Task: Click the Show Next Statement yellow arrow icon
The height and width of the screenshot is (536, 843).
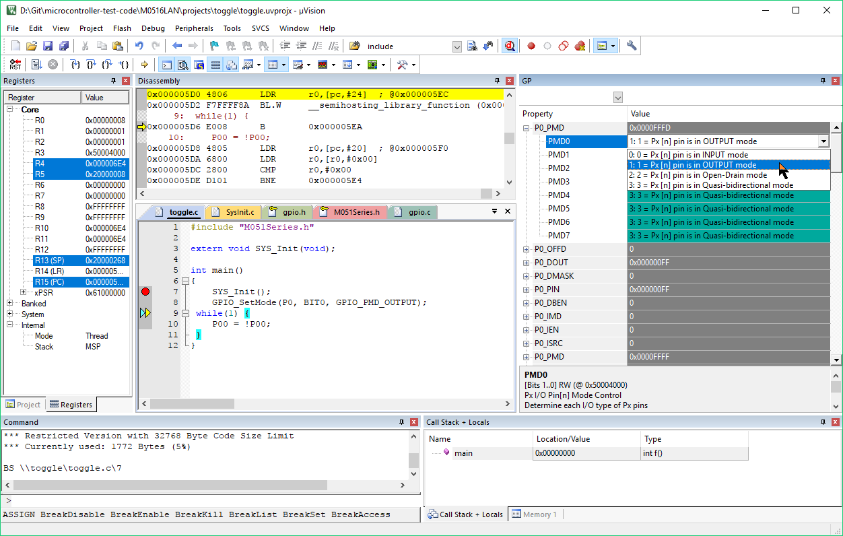Action: [145, 65]
